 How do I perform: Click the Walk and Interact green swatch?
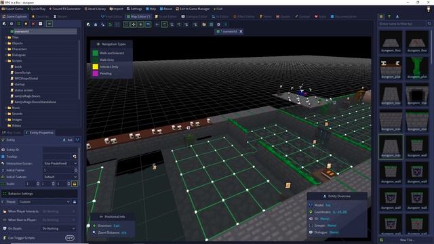pos(95,53)
